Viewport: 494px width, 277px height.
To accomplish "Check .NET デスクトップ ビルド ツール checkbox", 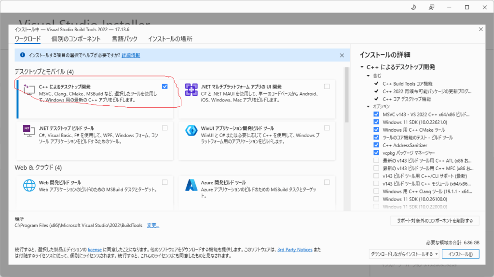I will (165, 128).
